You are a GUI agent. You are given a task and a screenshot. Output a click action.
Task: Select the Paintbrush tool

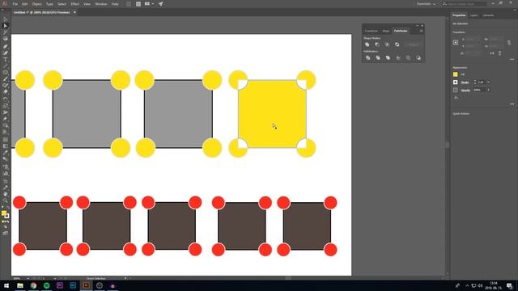pyautogui.click(x=6, y=79)
